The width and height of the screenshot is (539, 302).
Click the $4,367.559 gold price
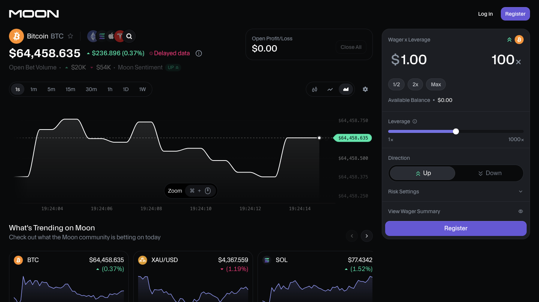pos(233,260)
